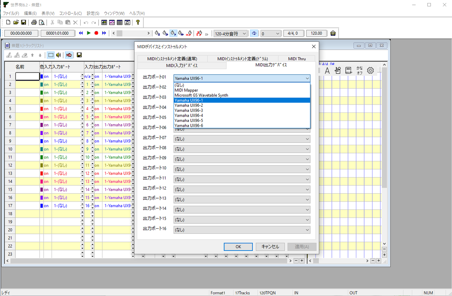Switch to MIDIインストゥルメント定義(ドラム) tab

(243, 59)
